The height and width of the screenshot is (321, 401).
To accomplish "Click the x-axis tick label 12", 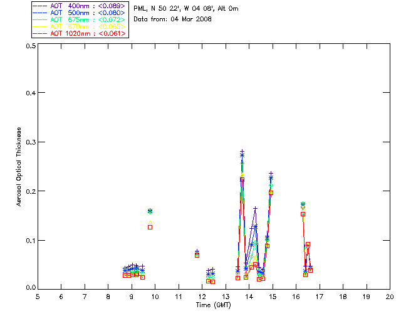I will click(x=202, y=297).
